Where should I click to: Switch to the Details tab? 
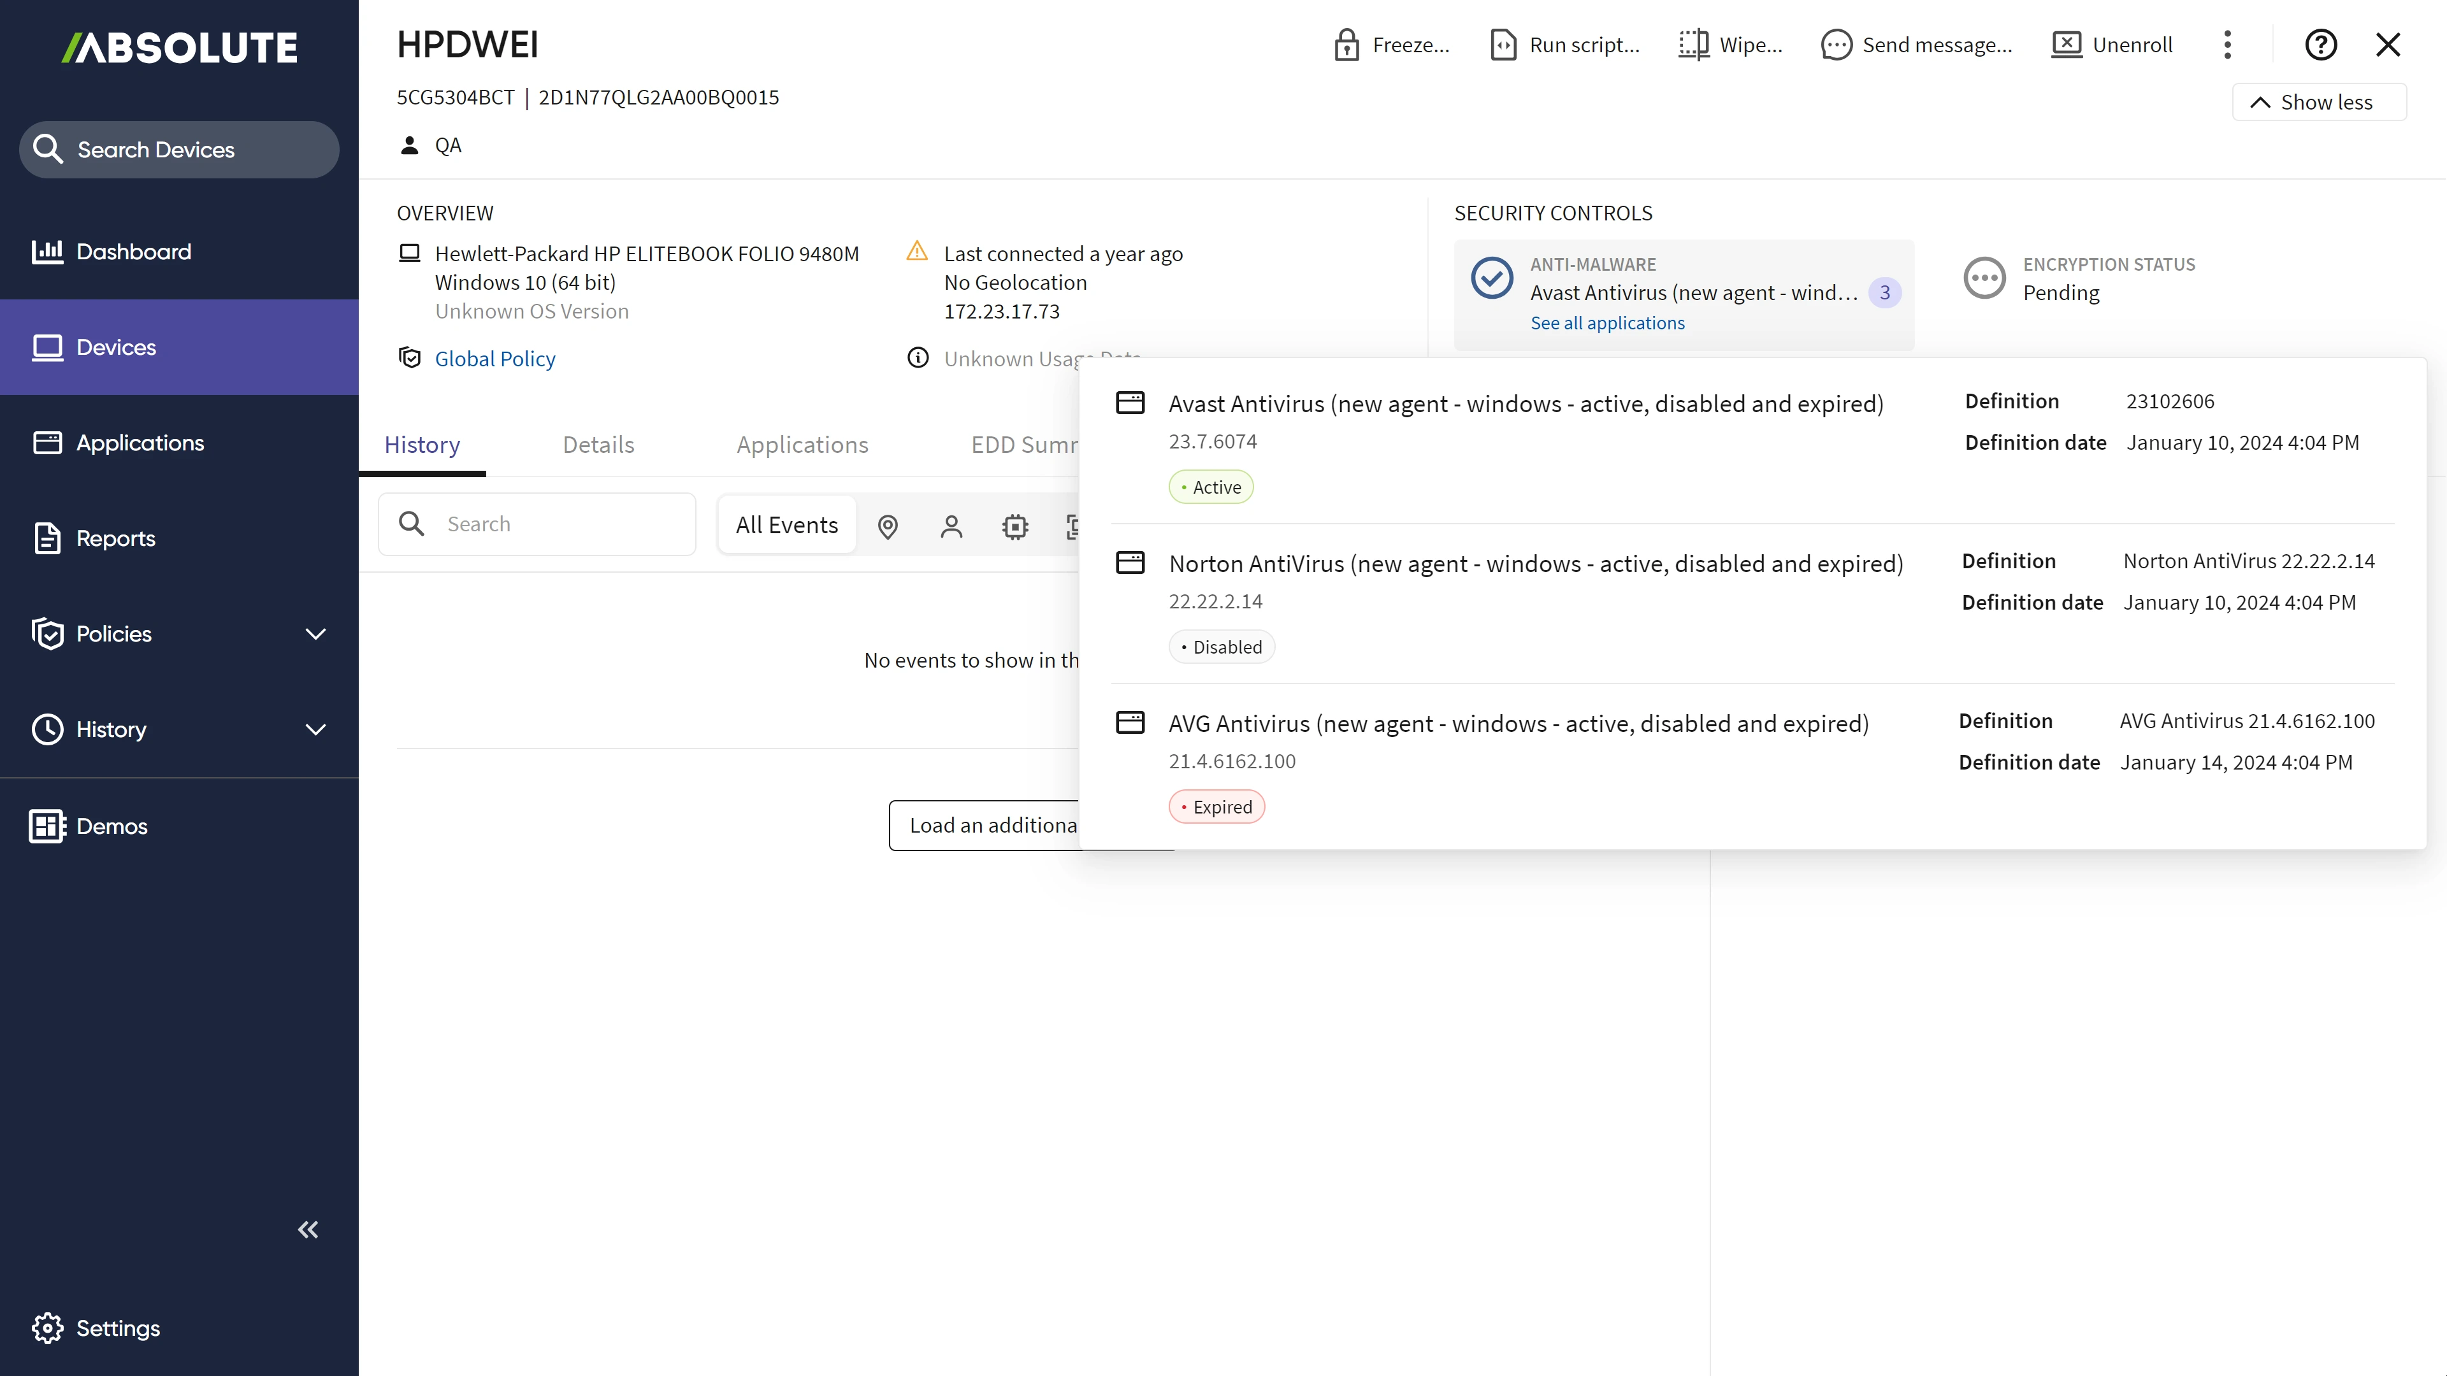(x=598, y=445)
